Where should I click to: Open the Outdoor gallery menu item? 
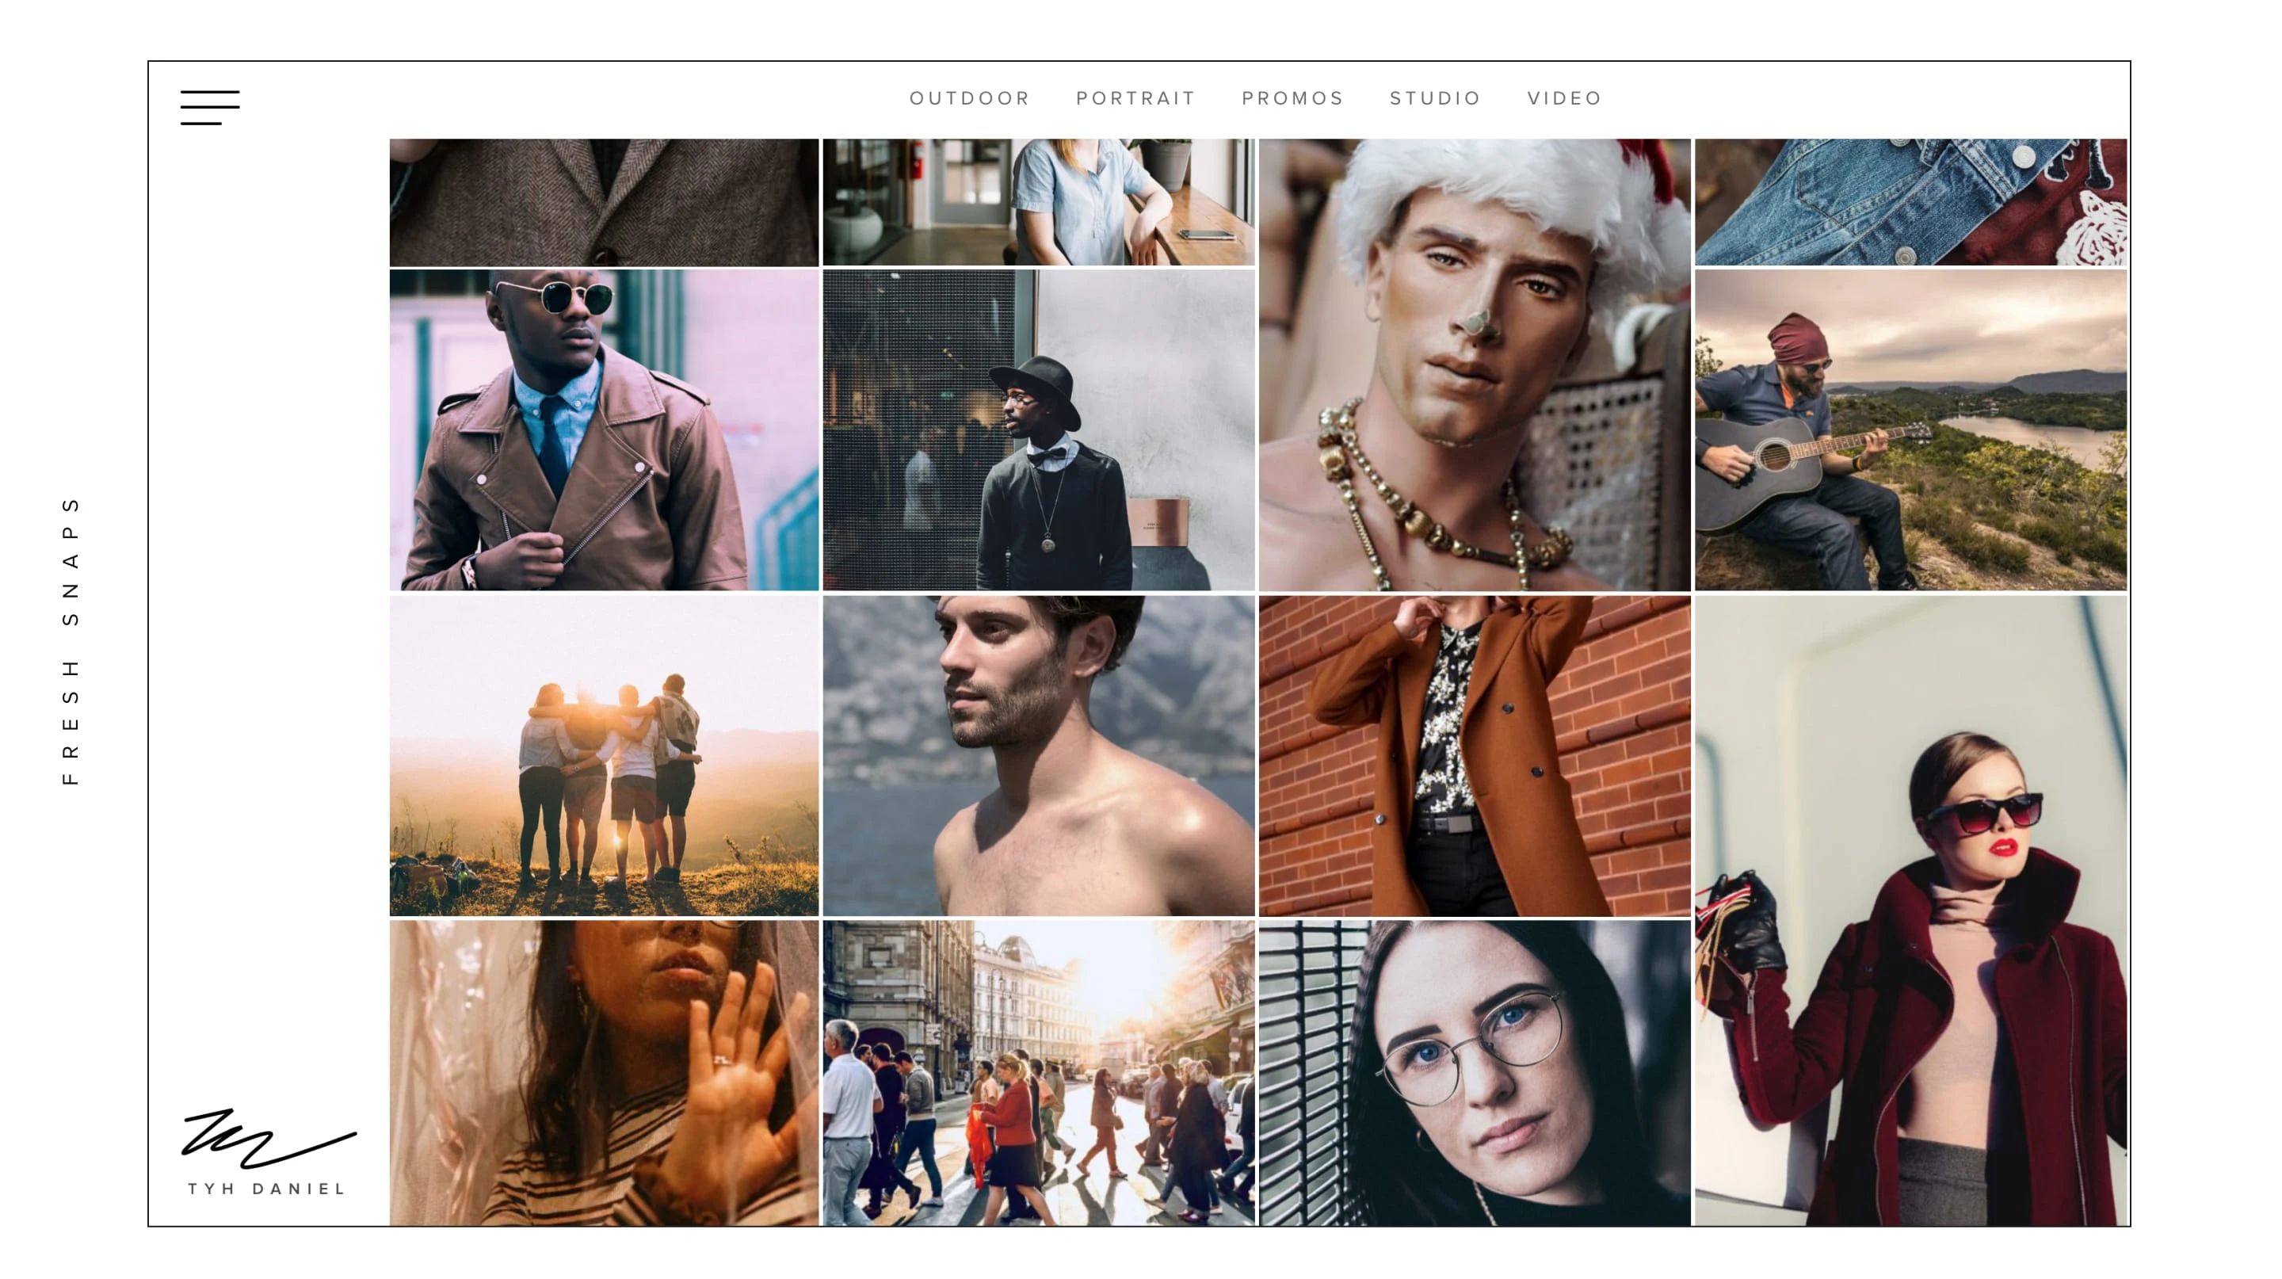(x=969, y=98)
